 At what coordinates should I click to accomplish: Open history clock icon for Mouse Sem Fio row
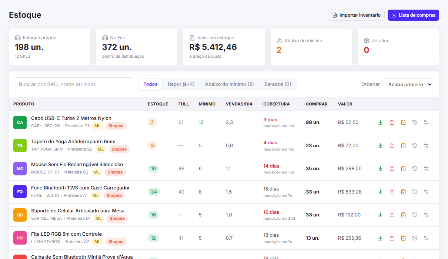click(415, 169)
